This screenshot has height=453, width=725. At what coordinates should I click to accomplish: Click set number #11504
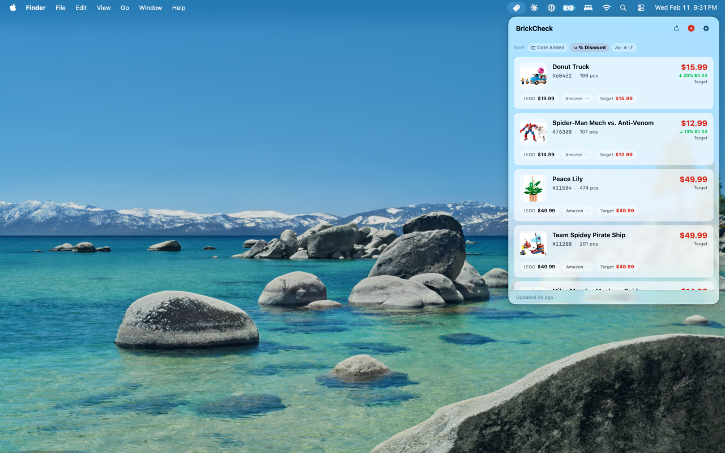pyautogui.click(x=562, y=188)
